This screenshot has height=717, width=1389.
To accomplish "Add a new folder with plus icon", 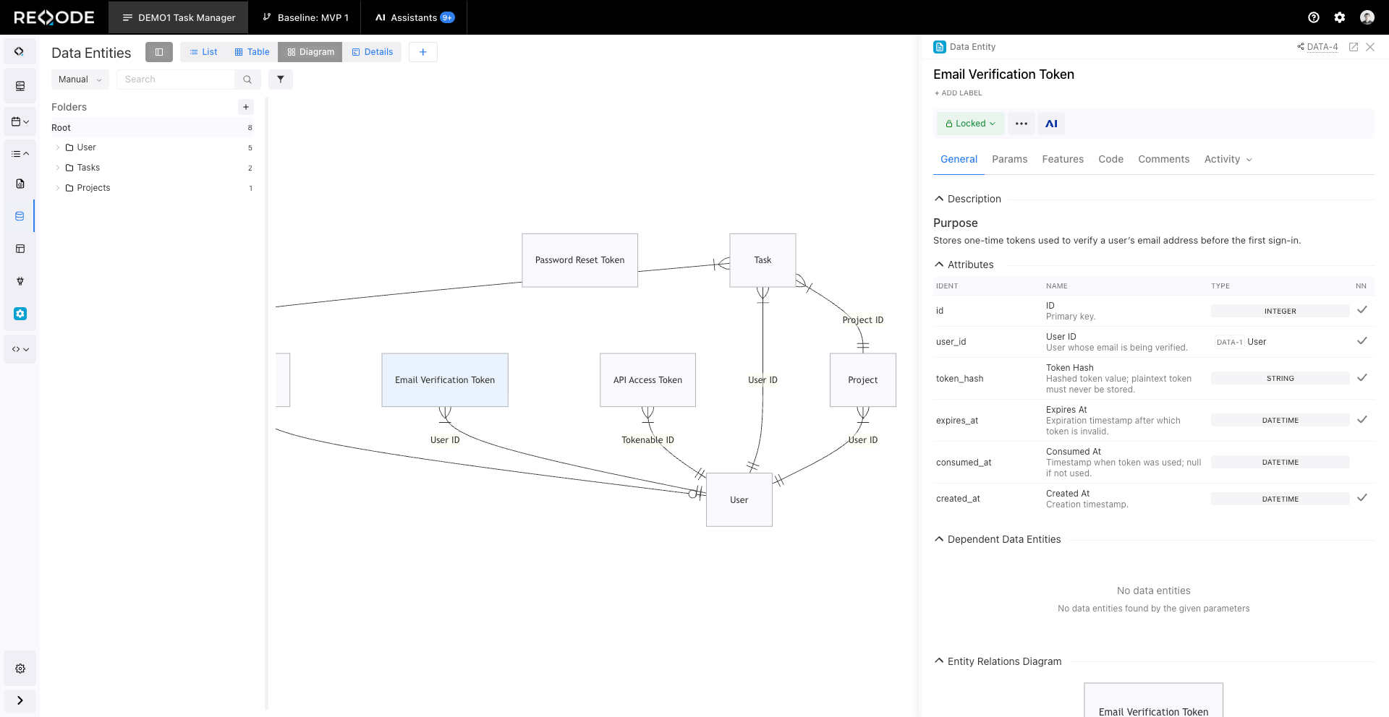I will [x=246, y=107].
